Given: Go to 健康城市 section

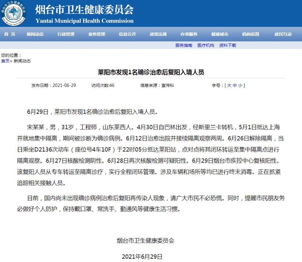Looking at the screenshot, I should [x=220, y=34].
